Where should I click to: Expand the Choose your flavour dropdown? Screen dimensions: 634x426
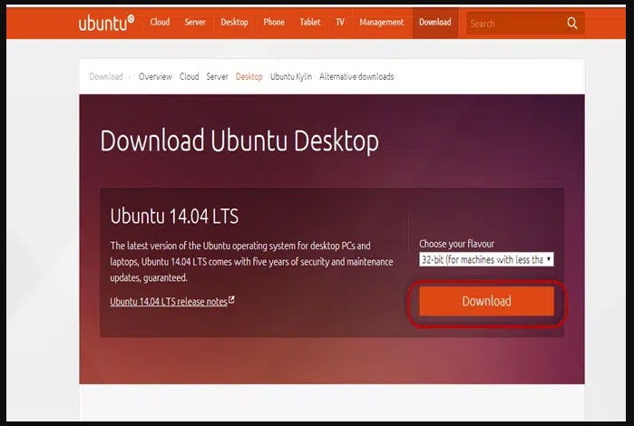tap(486, 259)
